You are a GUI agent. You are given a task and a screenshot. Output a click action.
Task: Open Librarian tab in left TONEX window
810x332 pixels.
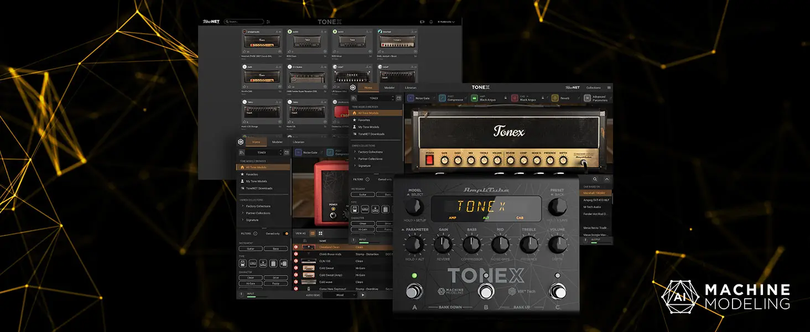[299, 142]
